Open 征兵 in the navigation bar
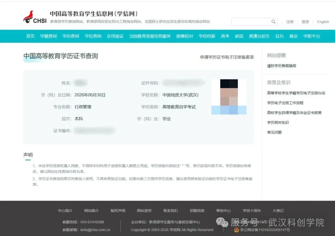Screen dimensions: 335x236 (x=279, y=36)
